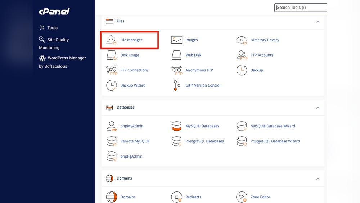Click the Domains tool link text
Screen dimensions: 360x203
[x=128, y=197]
